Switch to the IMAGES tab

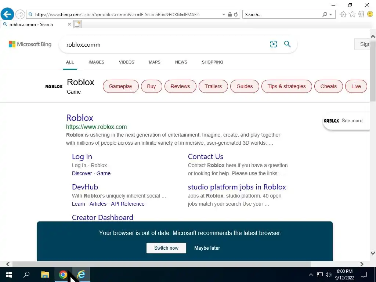pyautogui.click(x=97, y=62)
